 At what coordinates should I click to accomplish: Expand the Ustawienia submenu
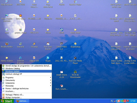click(27, 83)
